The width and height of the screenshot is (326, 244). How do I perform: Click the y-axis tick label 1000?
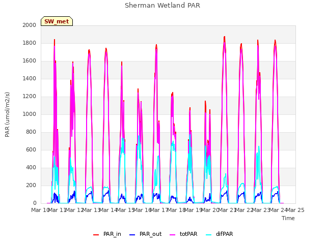[30, 114]
